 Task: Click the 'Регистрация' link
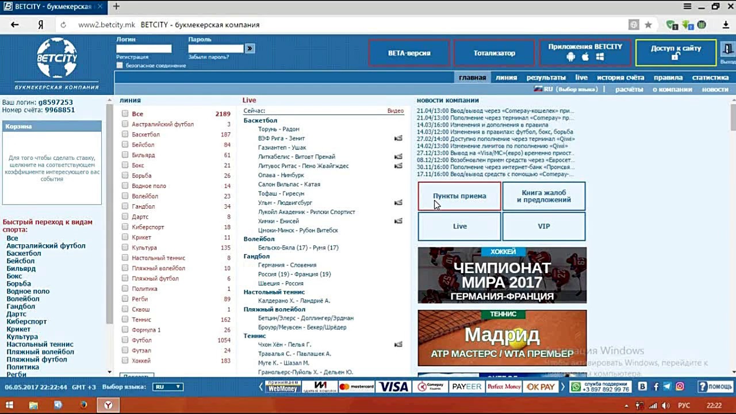pyautogui.click(x=132, y=57)
